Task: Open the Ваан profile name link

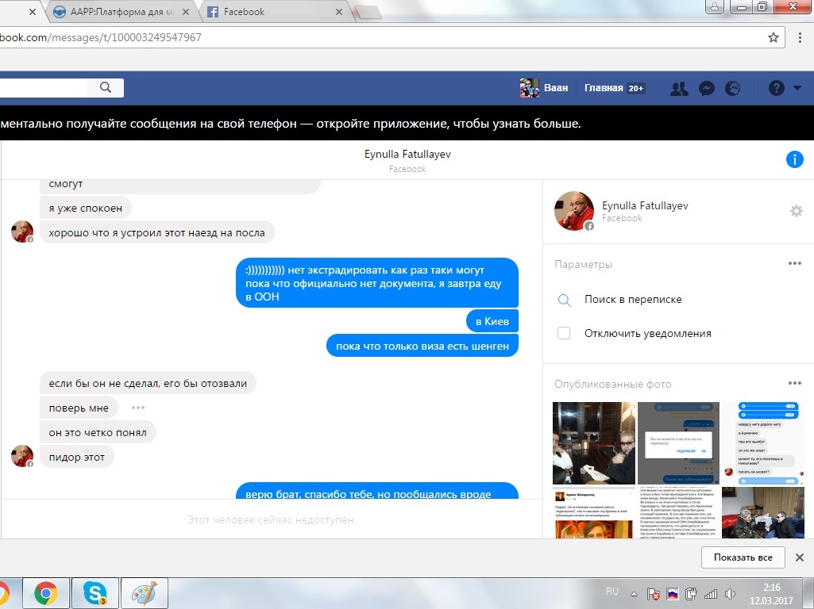Action: point(556,88)
